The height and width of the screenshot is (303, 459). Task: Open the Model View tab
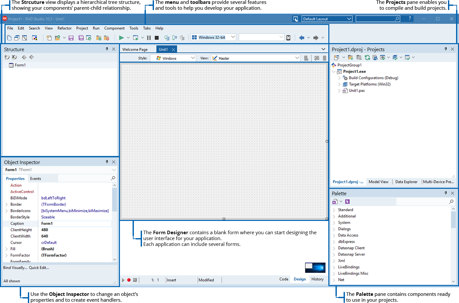(378, 182)
